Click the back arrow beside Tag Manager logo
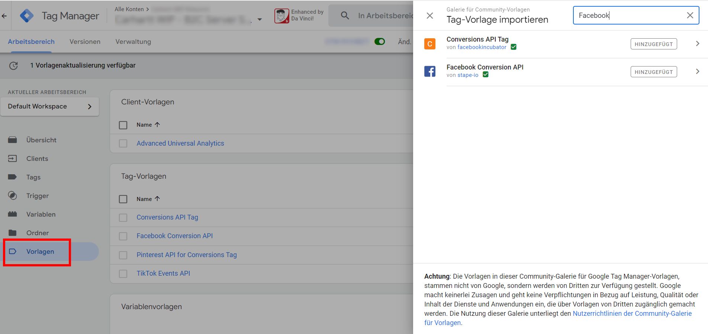708x334 pixels. (x=4, y=16)
